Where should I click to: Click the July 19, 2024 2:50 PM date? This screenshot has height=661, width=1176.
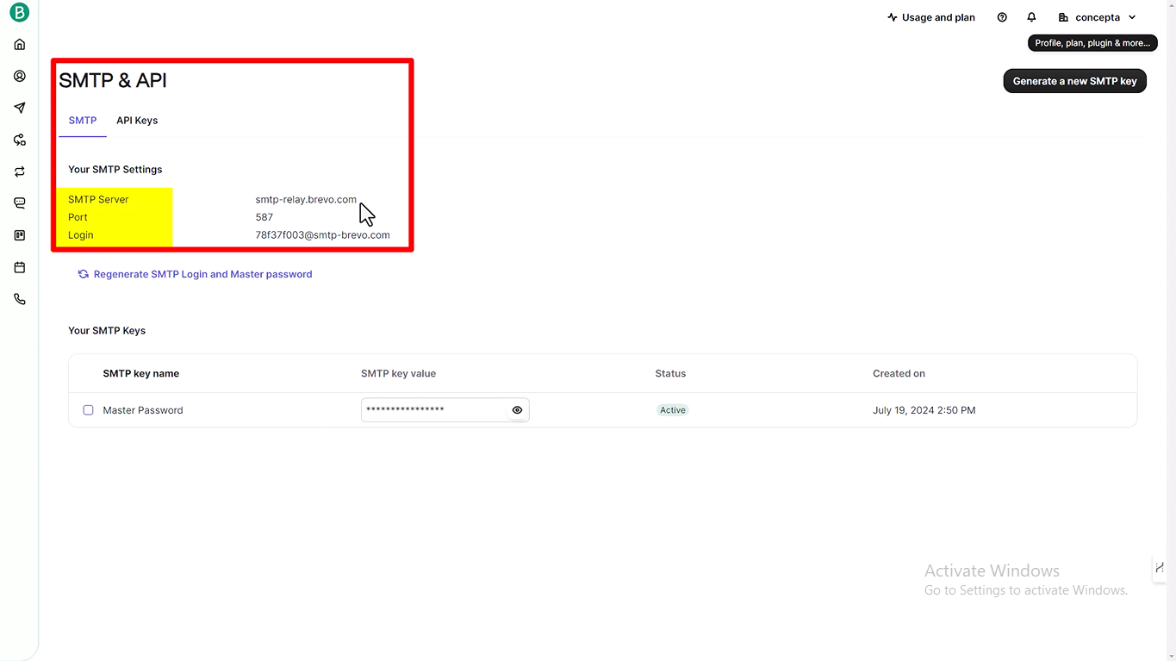(x=924, y=410)
